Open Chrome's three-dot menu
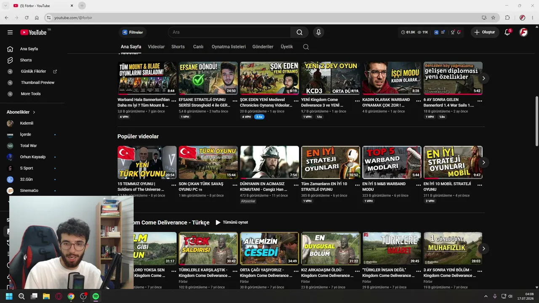 click(x=533, y=18)
